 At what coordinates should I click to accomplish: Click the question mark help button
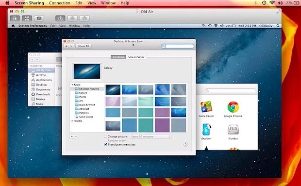pyautogui.click(x=185, y=145)
